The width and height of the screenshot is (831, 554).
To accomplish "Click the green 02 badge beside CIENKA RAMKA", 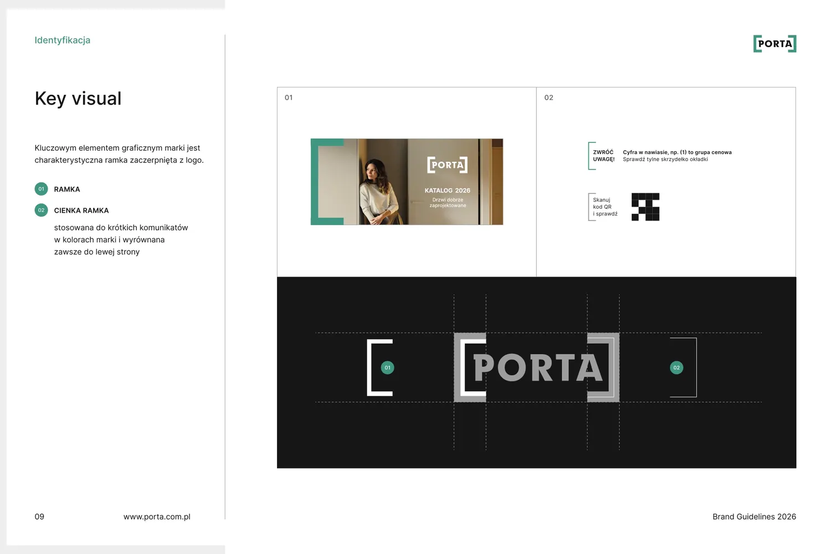I will tap(41, 210).
